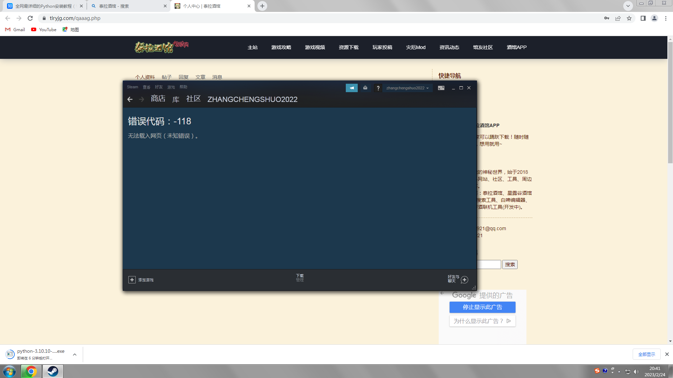Viewport: 673px width, 378px height.
Task: Click the Steam announcements megaphone icon
Action: (351, 88)
